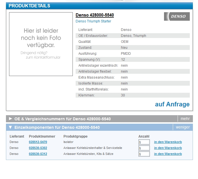Add Kohlebürsten, Kits & Sätze to Warenkorb
Screen dimensions: 198x179
click(x=168, y=154)
